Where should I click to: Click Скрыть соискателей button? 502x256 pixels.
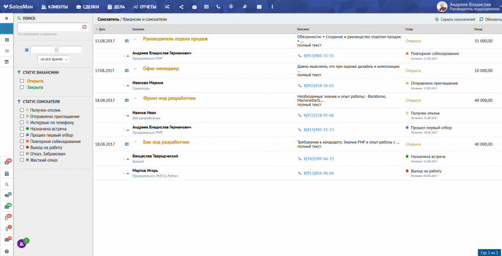455,19
